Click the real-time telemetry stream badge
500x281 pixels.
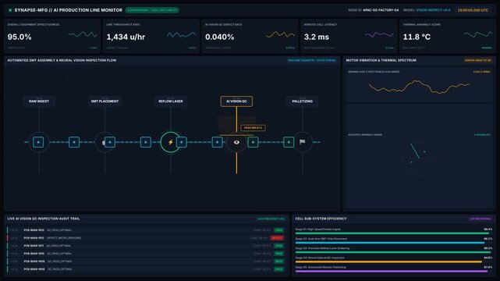coord(311,60)
